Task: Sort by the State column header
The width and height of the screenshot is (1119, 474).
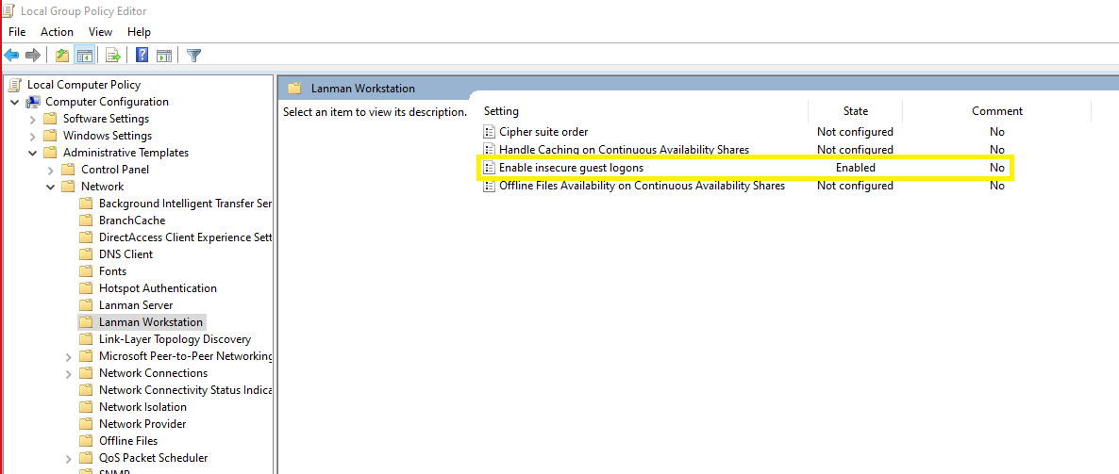Action: 855,111
